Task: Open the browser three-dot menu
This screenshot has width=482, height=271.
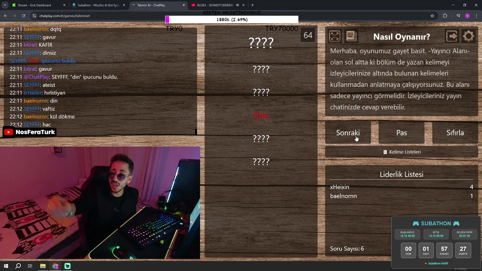Action: [x=477, y=16]
